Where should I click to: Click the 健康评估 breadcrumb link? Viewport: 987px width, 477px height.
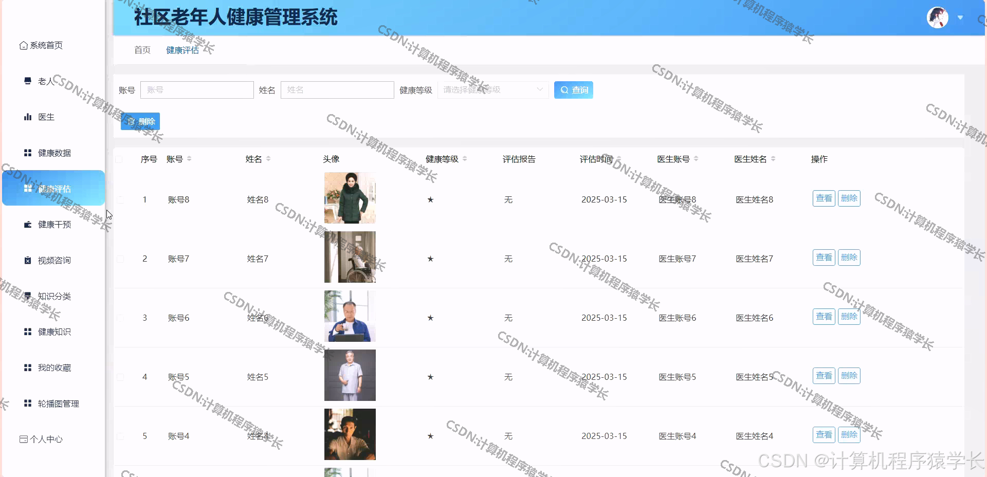[182, 50]
